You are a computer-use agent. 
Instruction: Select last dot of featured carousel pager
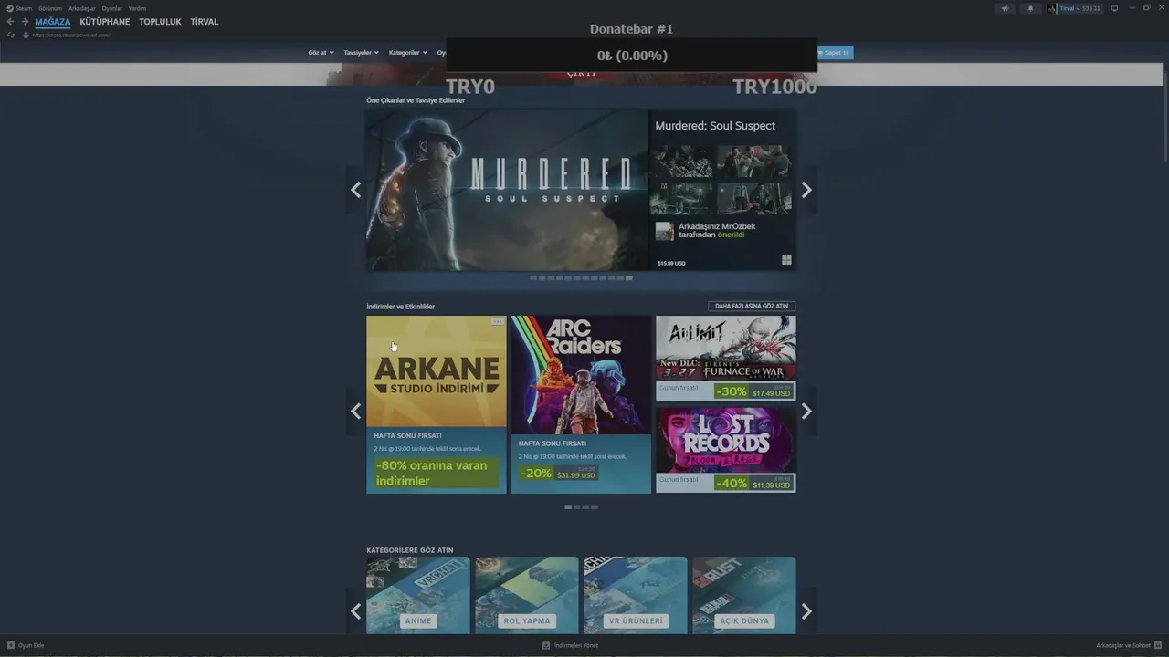pyautogui.click(x=628, y=278)
